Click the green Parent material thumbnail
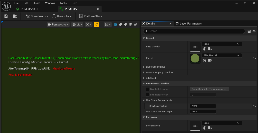258x133 pixels. pyautogui.click(x=195, y=58)
